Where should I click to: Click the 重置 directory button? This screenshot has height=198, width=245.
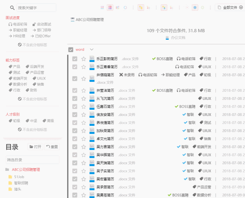point(52,147)
